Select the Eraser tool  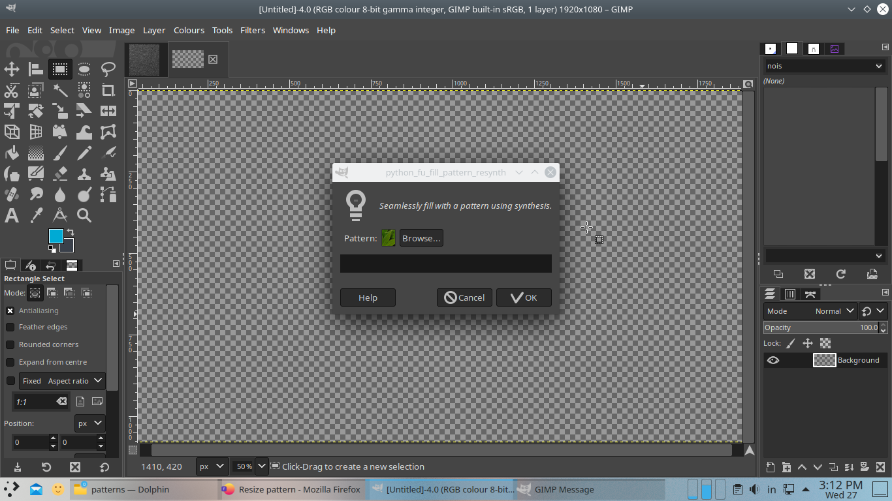pyautogui.click(x=60, y=174)
